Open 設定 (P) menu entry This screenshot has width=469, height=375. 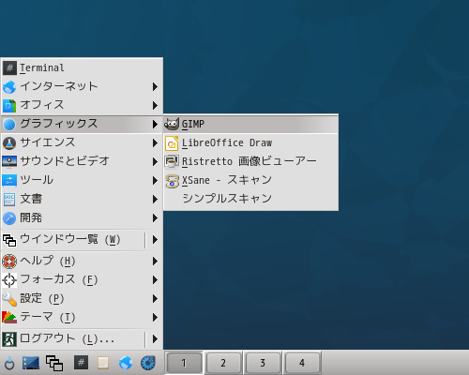click(82, 298)
